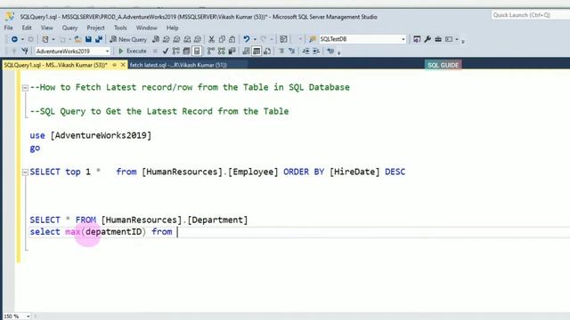Specify values for template parameters
Viewport: 570px width, 320px height.
[330, 52]
